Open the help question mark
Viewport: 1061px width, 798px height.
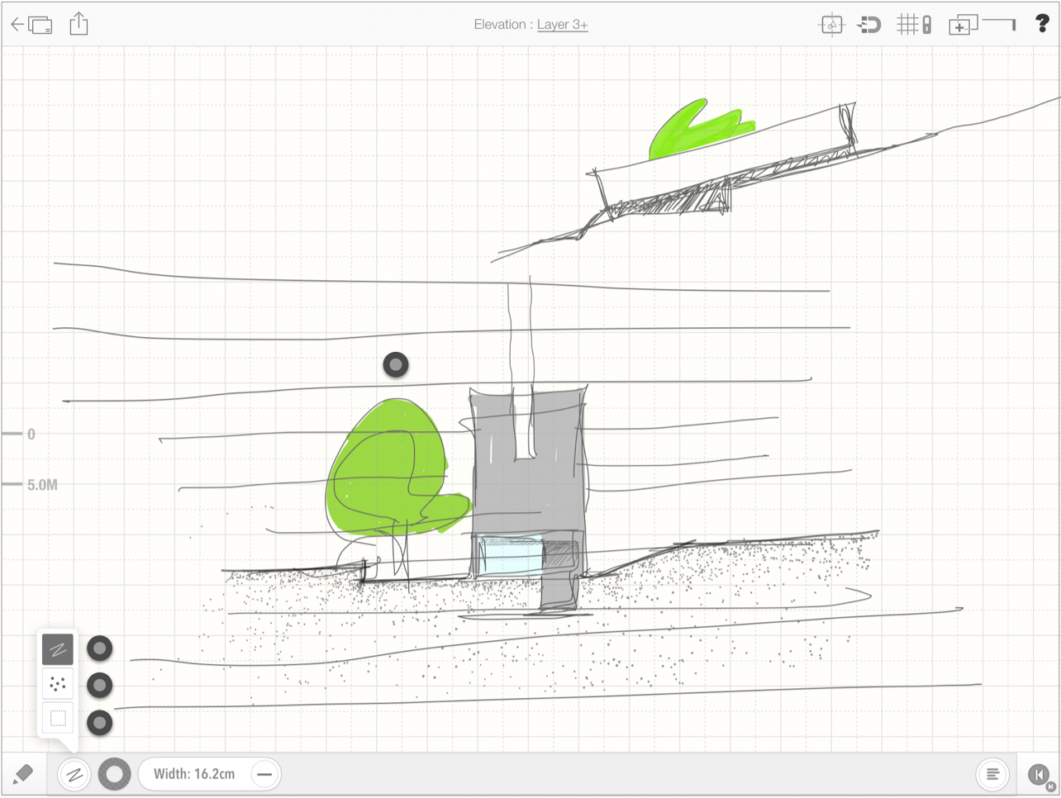click(x=1042, y=25)
